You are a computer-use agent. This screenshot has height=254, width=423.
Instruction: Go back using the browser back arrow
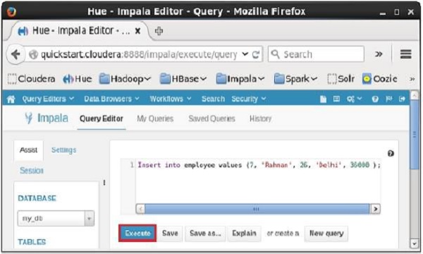[16, 54]
